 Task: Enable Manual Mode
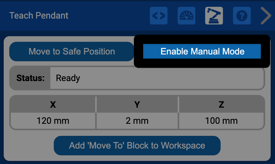point(202,51)
